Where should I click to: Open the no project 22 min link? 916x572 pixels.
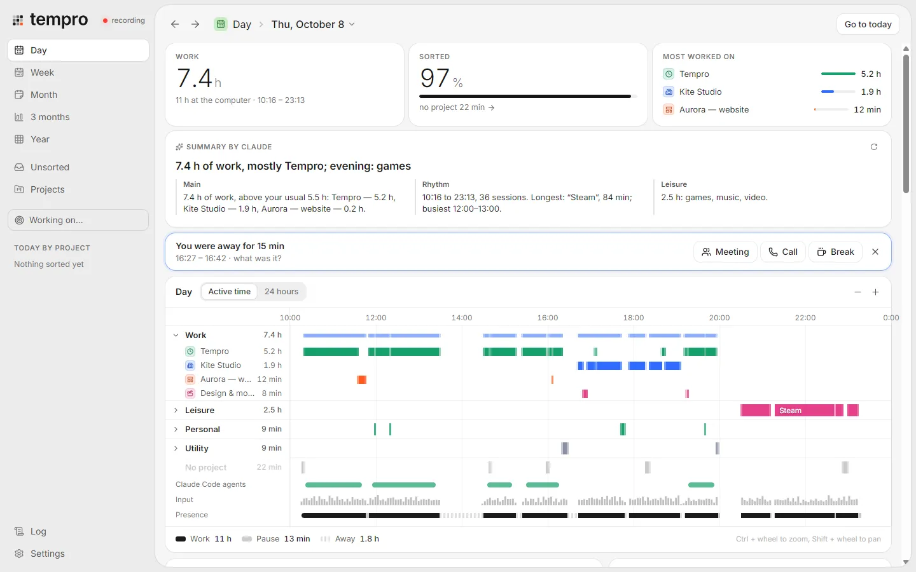tap(457, 107)
